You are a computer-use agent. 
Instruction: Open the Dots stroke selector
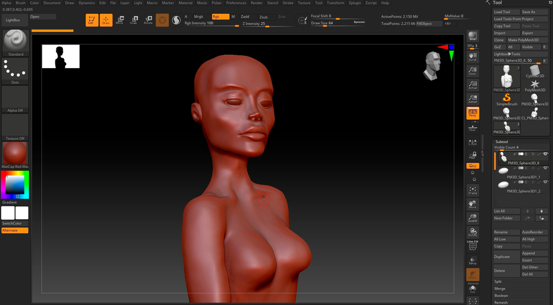15,69
